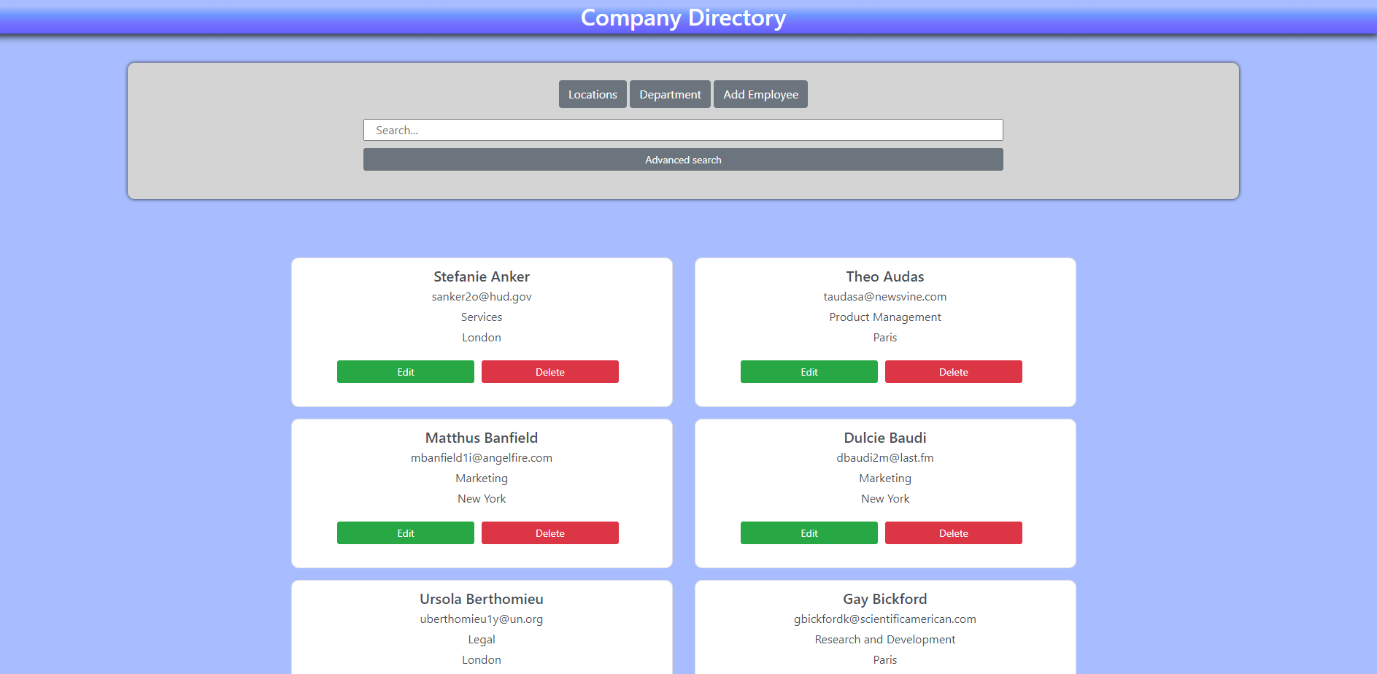Screen dimensions: 1377x674
Task: Expand the Advanced search bar
Action: pyautogui.click(x=683, y=160)
